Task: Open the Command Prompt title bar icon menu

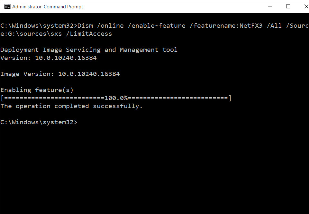Action: click(x=7, y=7)
